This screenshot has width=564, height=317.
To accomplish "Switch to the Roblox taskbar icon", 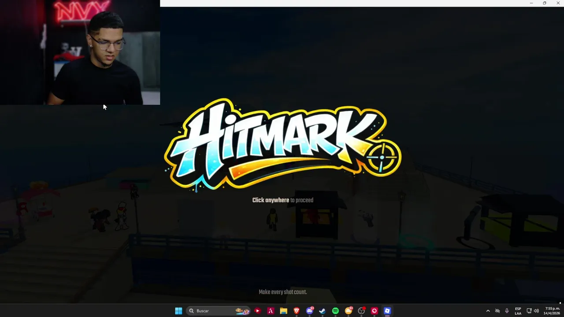I will coord(387,311).
